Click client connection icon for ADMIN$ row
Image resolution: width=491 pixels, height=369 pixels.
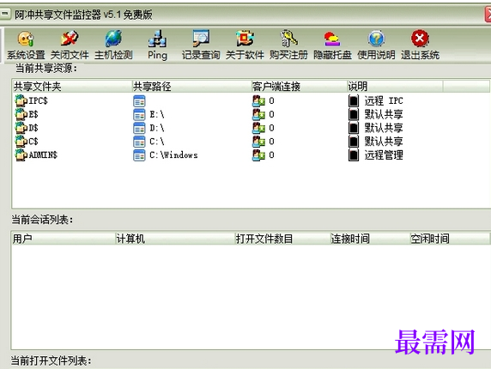[x=258, y=155]
